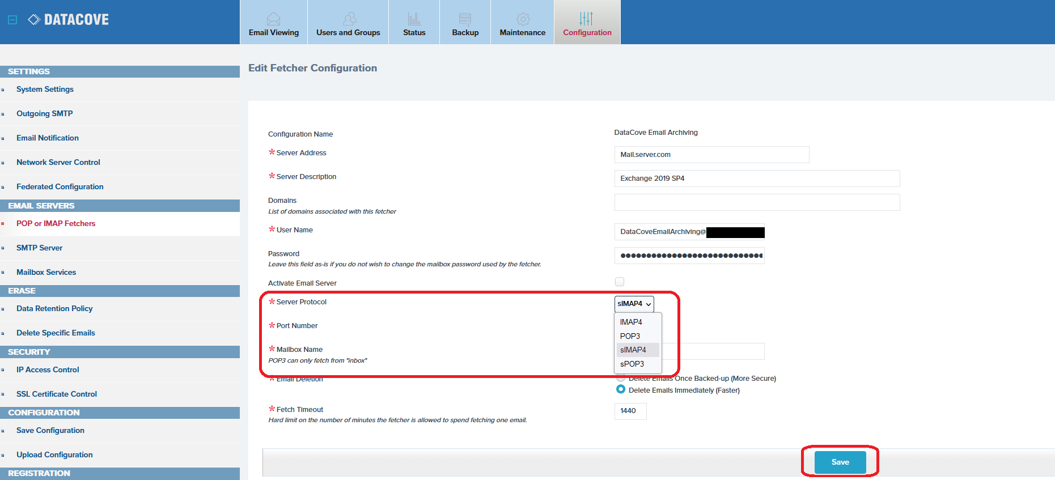Select Delete Emails Immediately (Faster) radio
The width and height of the screenshot is (1055, 480).
621,389
